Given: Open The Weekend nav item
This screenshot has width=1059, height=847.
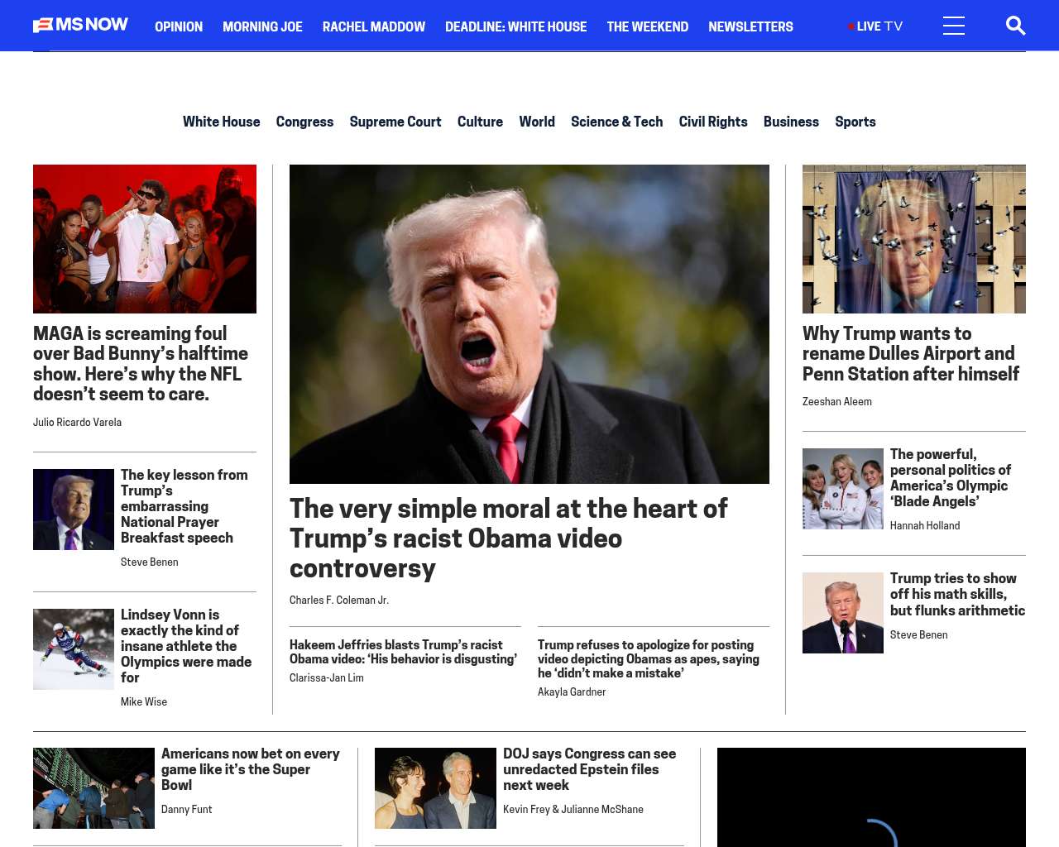Looking at the screenshot, I should 647,26.
